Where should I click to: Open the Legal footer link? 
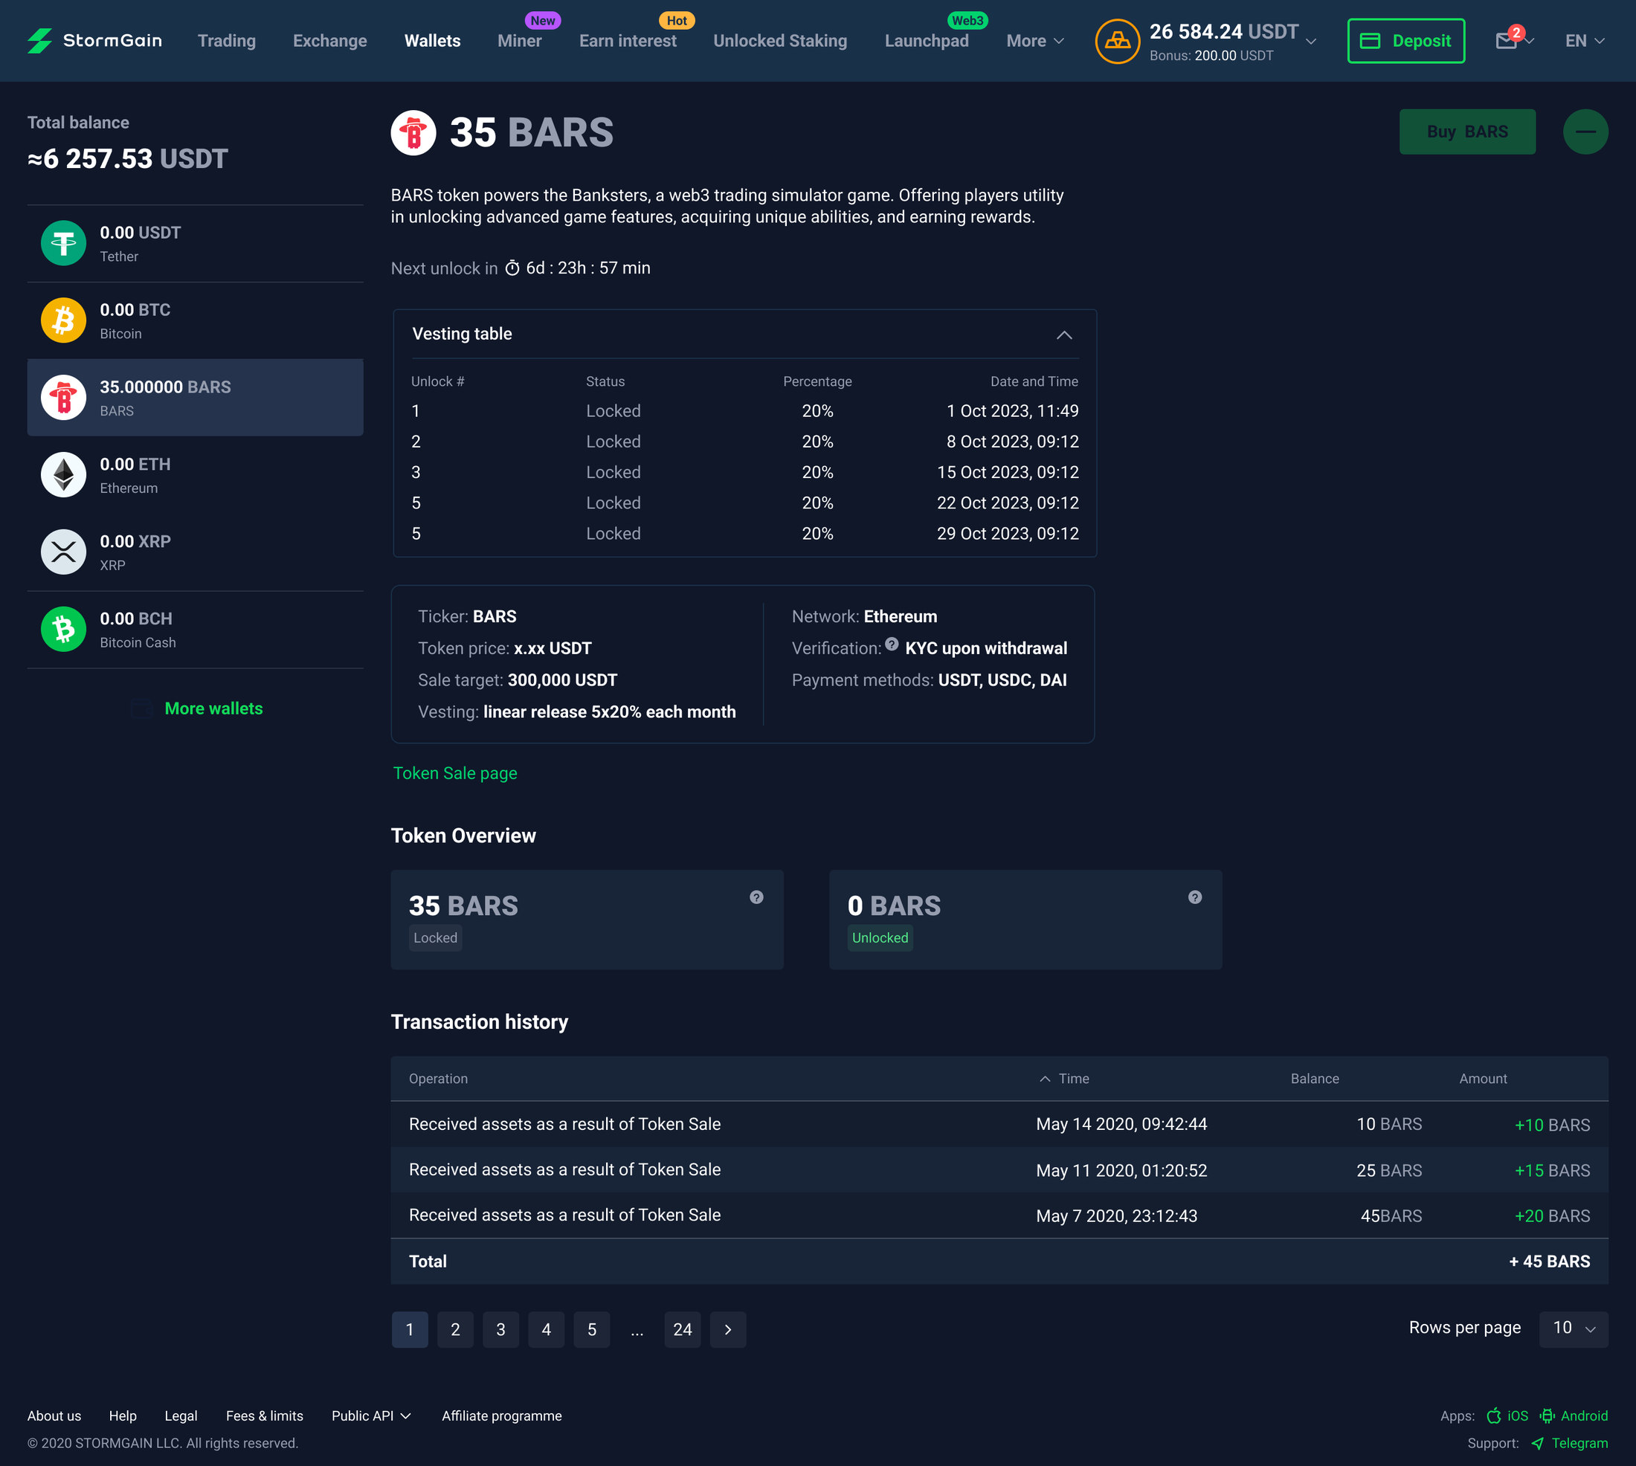coord(181,1415)
